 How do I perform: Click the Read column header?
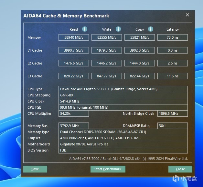coord(74,29)
